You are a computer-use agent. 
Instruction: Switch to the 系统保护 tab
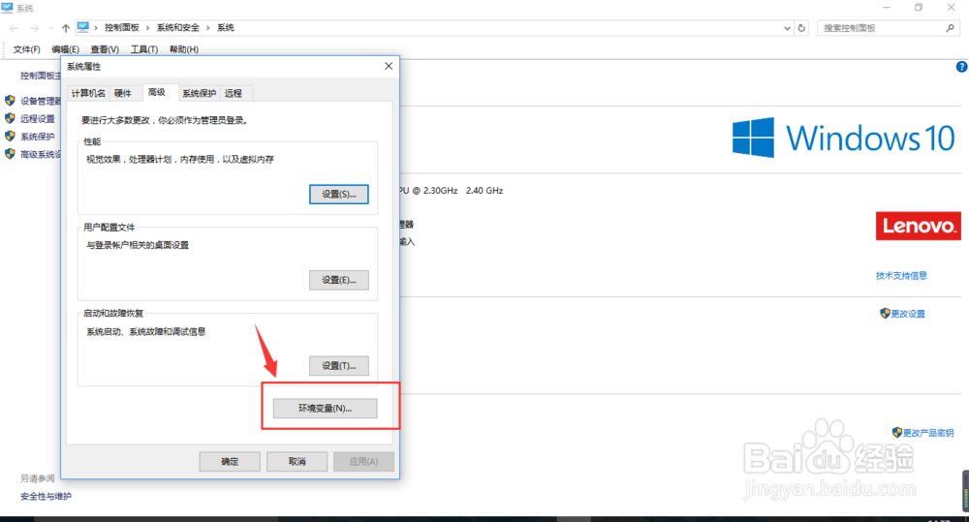[199, 93]
